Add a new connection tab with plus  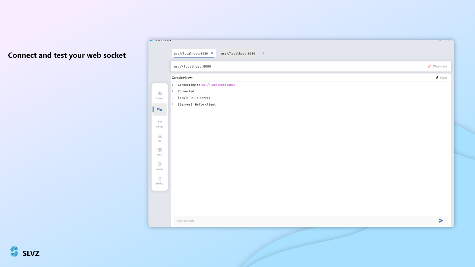[263, 53]
